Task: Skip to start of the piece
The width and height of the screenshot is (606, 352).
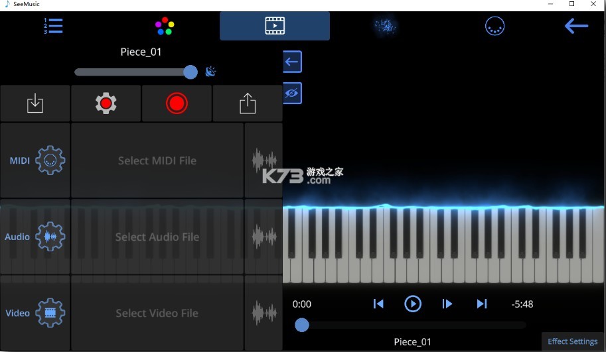Action: click(x=378, y=304)
